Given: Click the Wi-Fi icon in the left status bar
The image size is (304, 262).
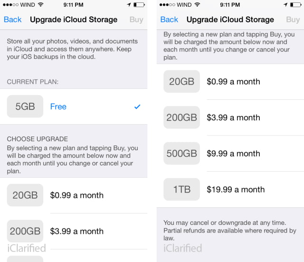Looking at the screenshot, I should click(40, 5).
